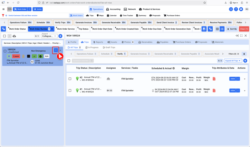Open the Work Order Service filter
Image resolution: width=250 pixels, height=147 pixels.
coord(66,29)
